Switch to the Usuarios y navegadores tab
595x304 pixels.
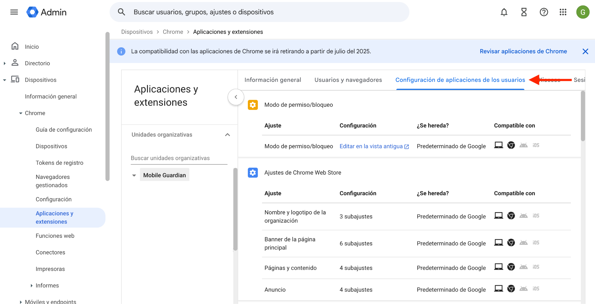pyautogui.click(x=348, y=80)
